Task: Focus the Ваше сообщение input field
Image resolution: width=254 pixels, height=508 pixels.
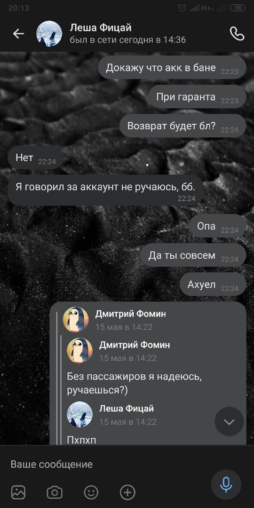Action: [x=107, y=464]
